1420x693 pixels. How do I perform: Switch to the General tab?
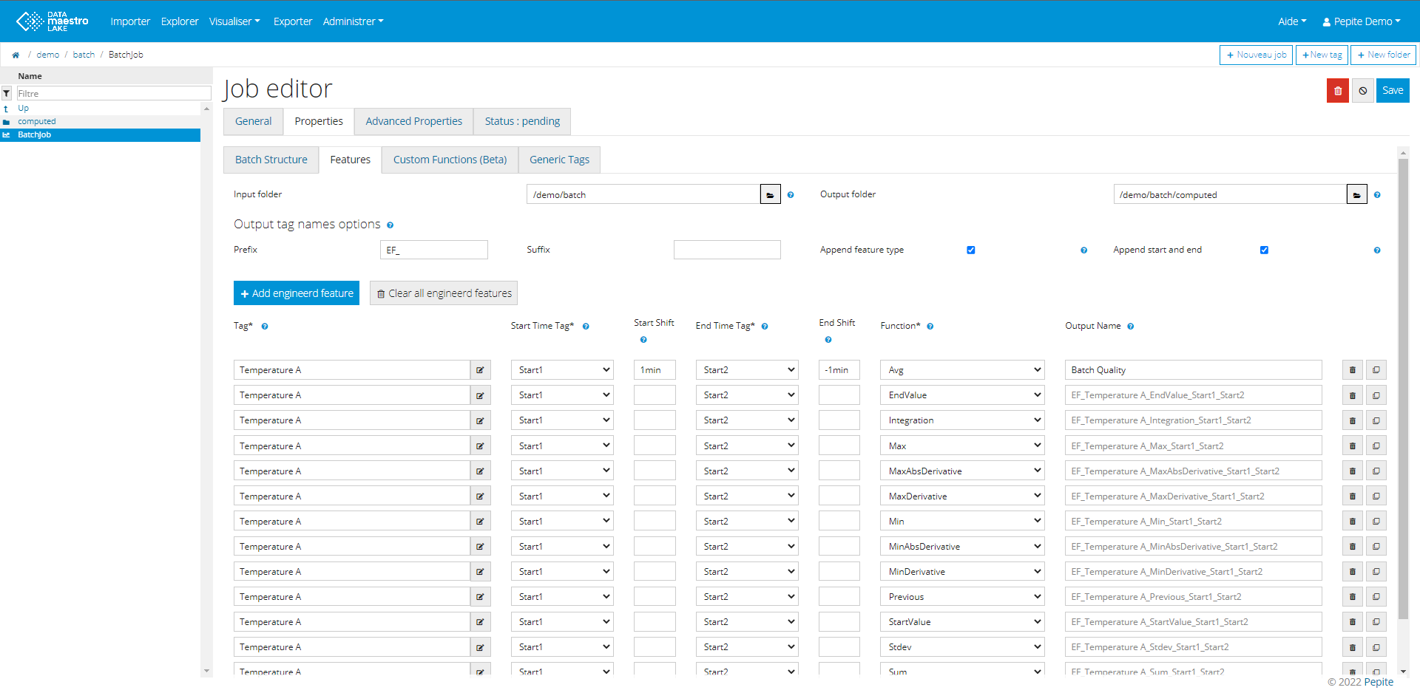[x=254, y=122]
